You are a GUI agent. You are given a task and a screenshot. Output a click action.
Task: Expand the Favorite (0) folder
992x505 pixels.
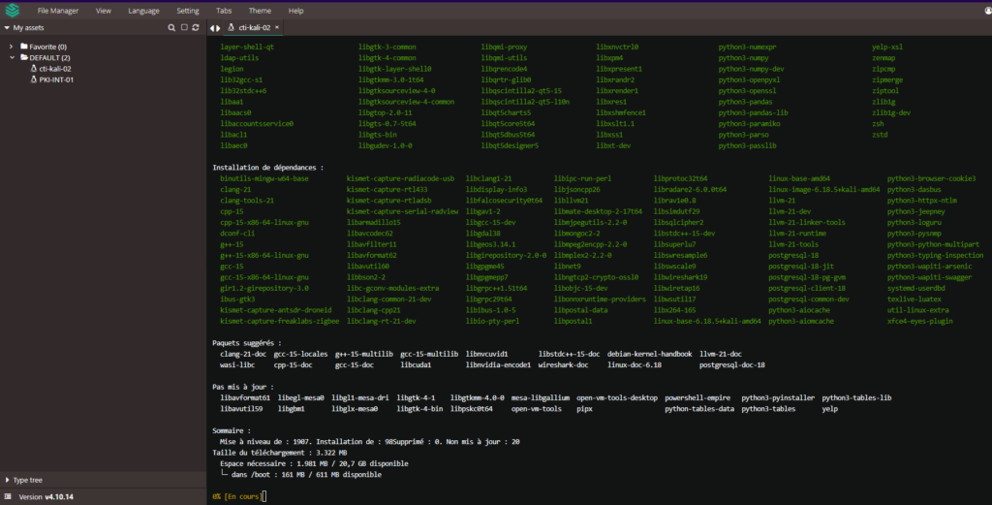[x=12, y=47]
